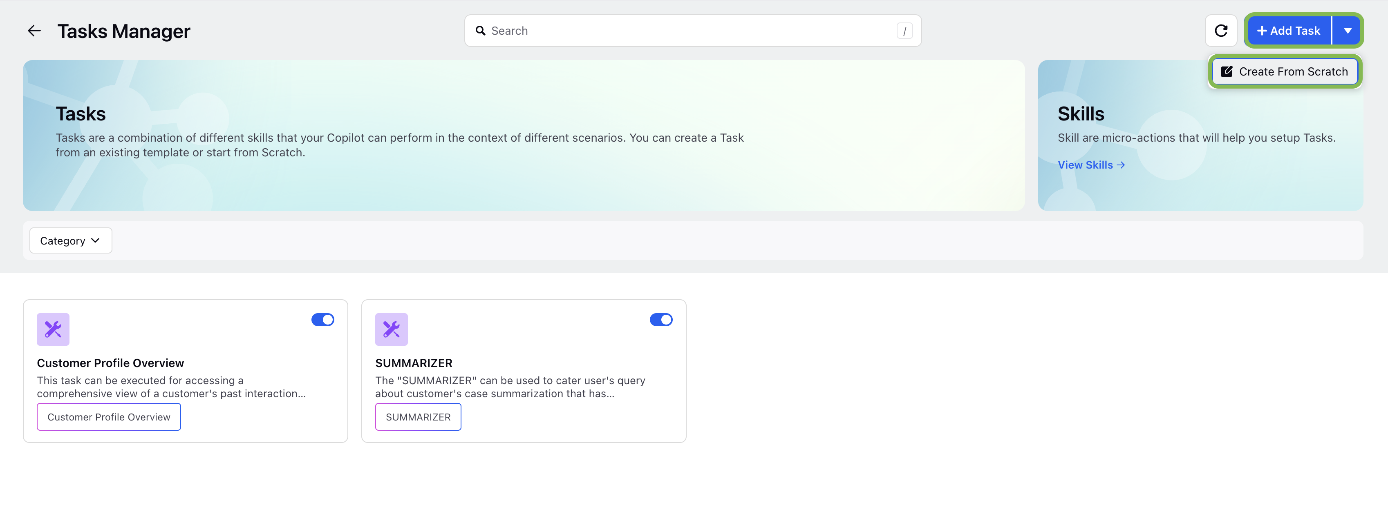
Task: Click the Skills banner heading
Action: click(x=1080, y=113)
